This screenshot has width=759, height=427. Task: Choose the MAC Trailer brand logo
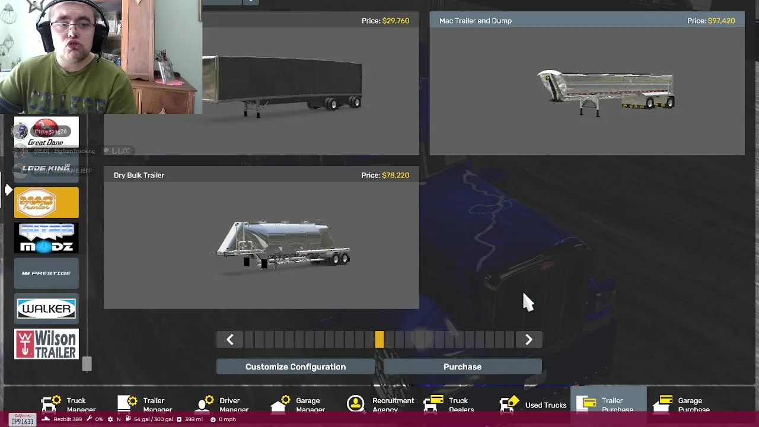point(46,203)
